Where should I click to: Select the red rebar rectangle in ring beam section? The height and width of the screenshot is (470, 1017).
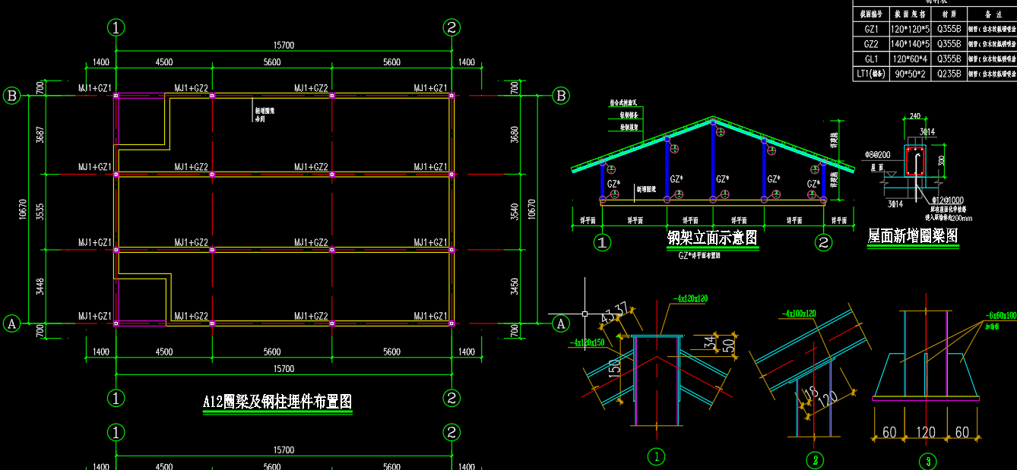pyautogui.click(x=914, y=162)
